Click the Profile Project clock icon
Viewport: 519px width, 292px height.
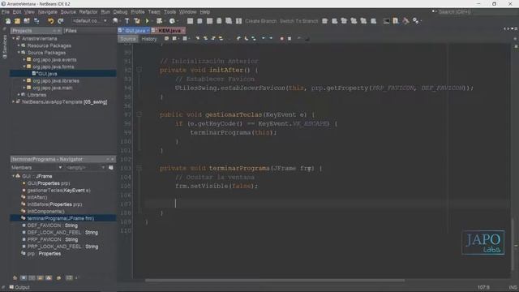pos(172,21)
